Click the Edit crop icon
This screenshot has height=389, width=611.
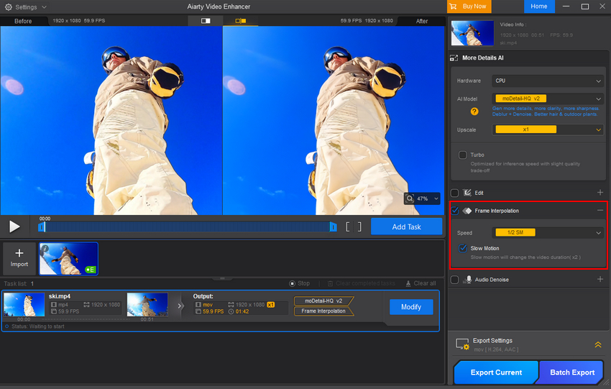pyautogui.click(x=467, y=193)
